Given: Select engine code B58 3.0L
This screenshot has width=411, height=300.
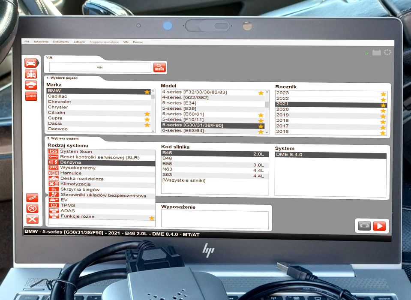Looking at the screenshot, I should 215,164.
